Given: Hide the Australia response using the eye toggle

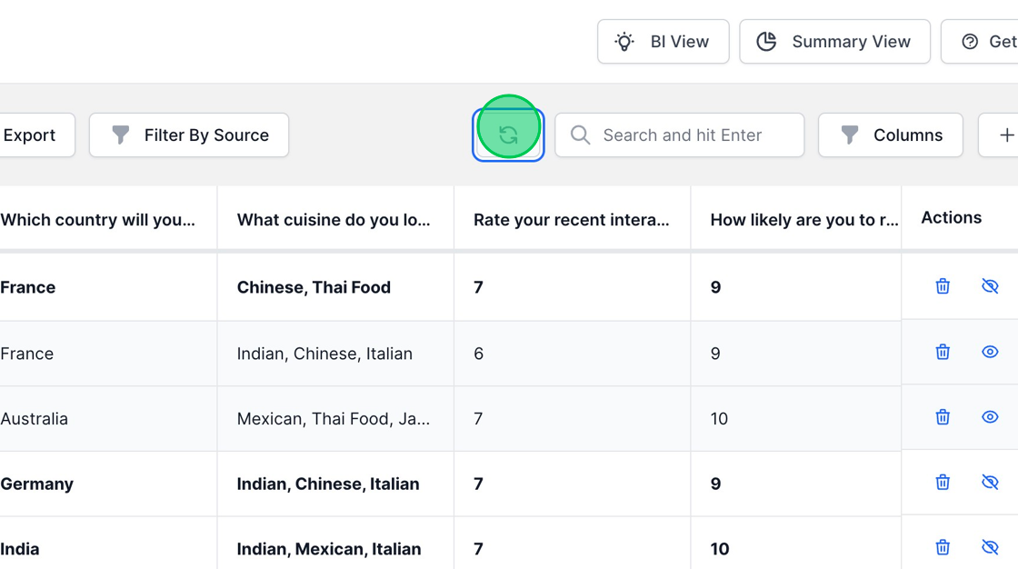Looking at the screenshot, I should click(x=990, y=416).
